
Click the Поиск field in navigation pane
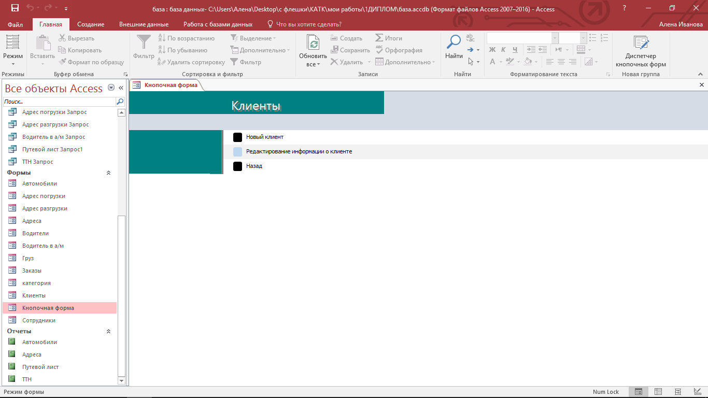point(59,102)
